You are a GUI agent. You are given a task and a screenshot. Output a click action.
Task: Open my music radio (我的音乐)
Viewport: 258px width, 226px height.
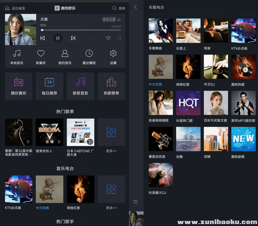pyautogui.click(x=65, y=57)
